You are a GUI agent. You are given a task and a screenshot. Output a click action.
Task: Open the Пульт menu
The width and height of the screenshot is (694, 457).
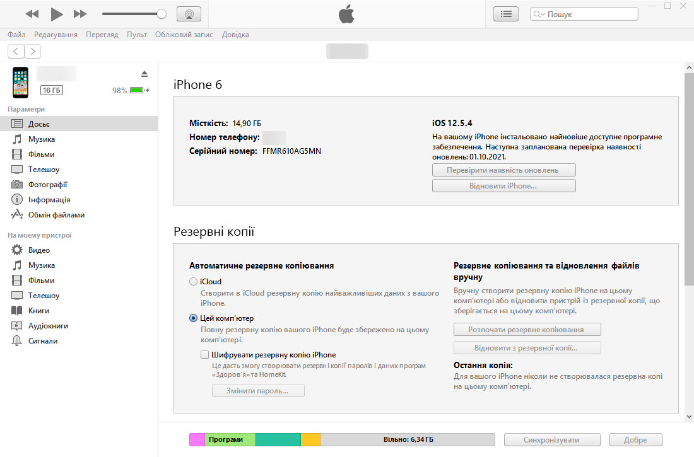coord(137,35)
